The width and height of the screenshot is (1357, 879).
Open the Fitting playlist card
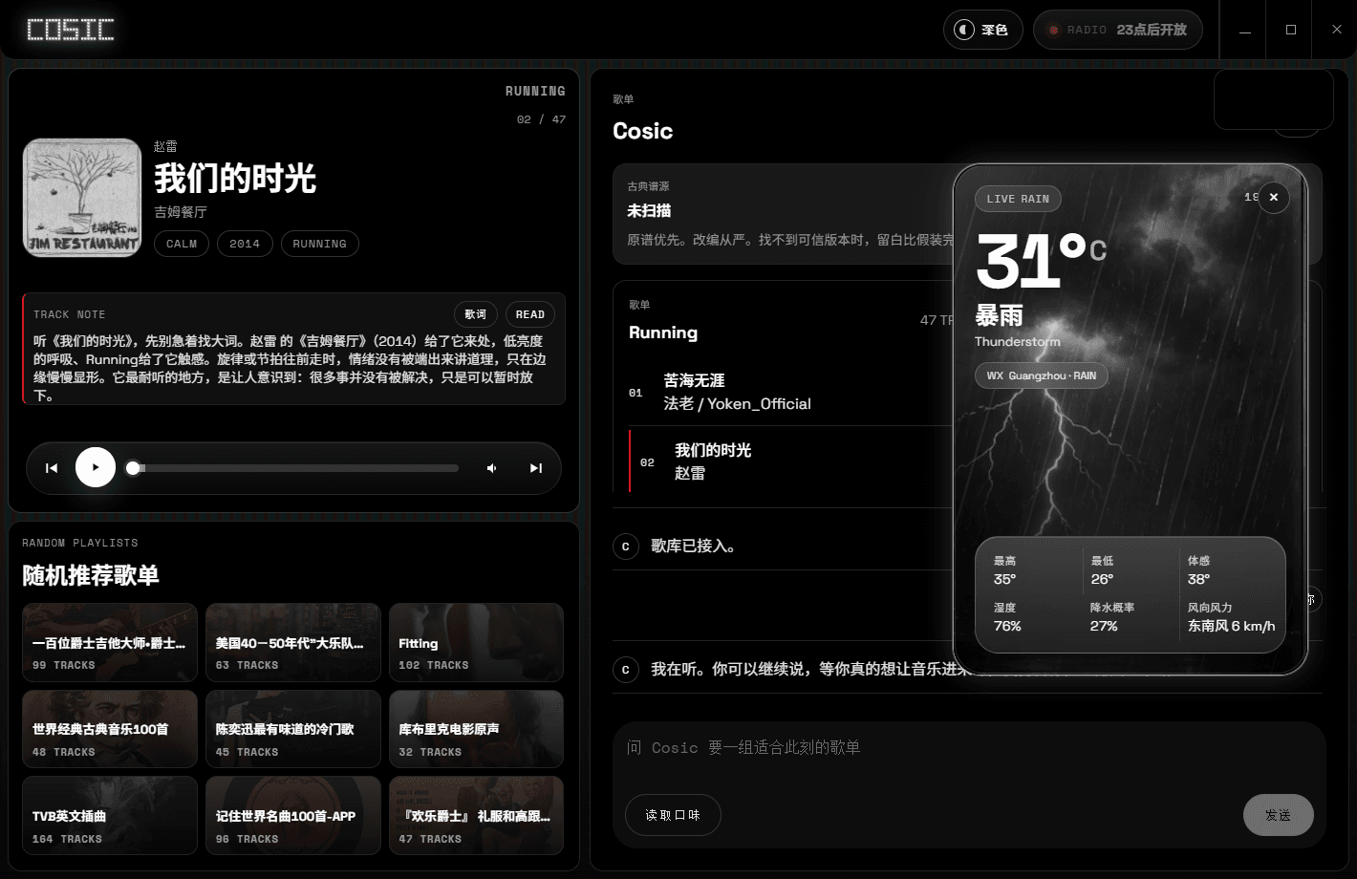[476, 642]
